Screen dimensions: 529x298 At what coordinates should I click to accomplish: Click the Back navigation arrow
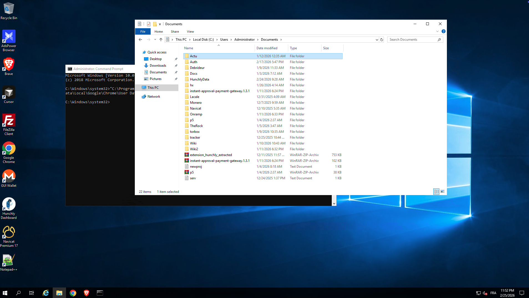point(140,40)
